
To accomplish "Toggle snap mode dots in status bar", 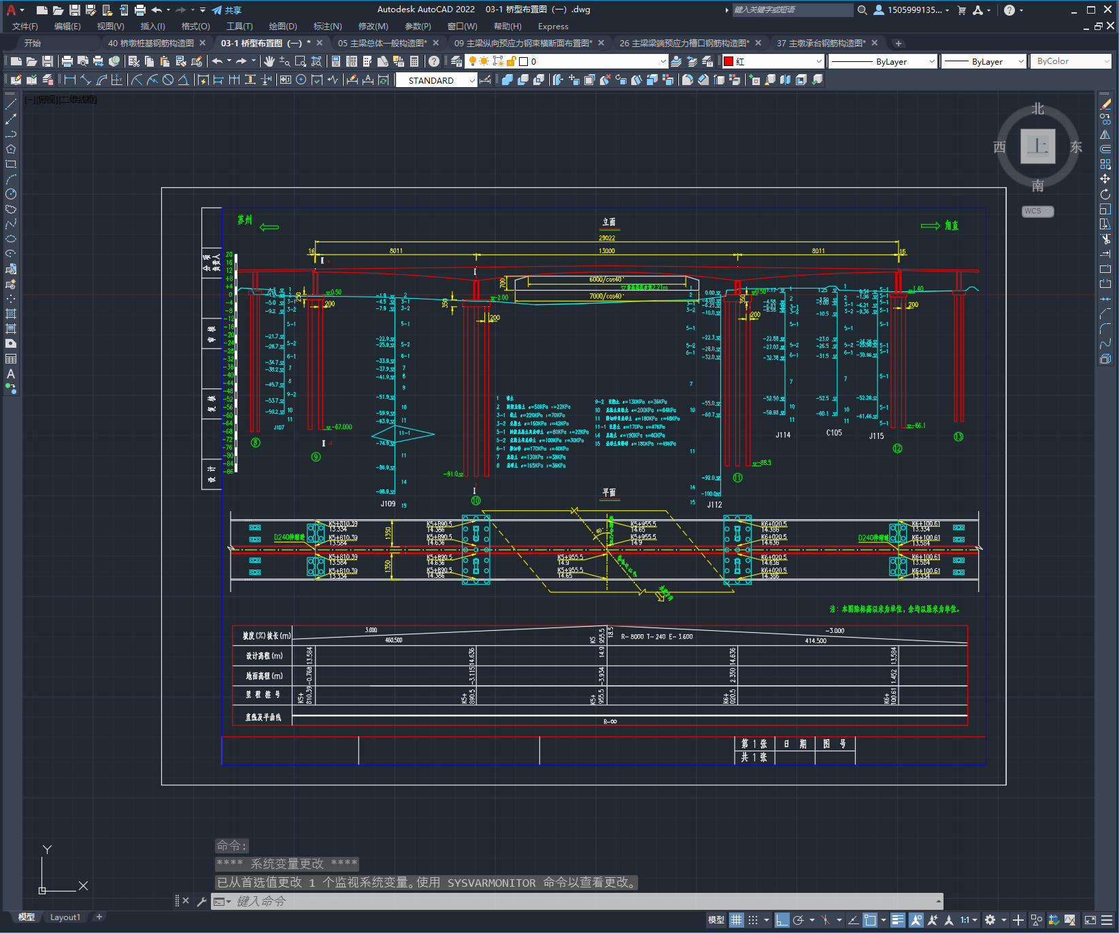I will (x=753, y=920).
